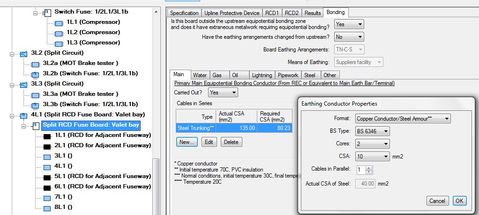Open the RCD1 tab

click(272, 13)
